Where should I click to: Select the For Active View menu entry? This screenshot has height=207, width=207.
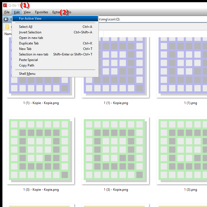pos(55,18)
